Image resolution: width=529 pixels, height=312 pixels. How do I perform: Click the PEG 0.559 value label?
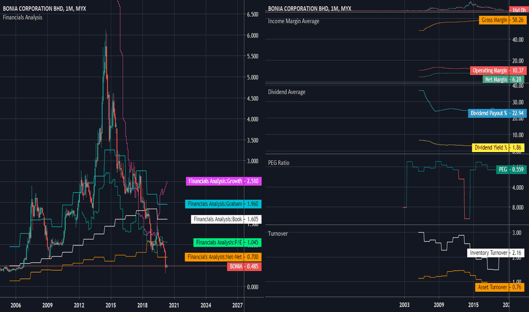(x=511, y=169)
